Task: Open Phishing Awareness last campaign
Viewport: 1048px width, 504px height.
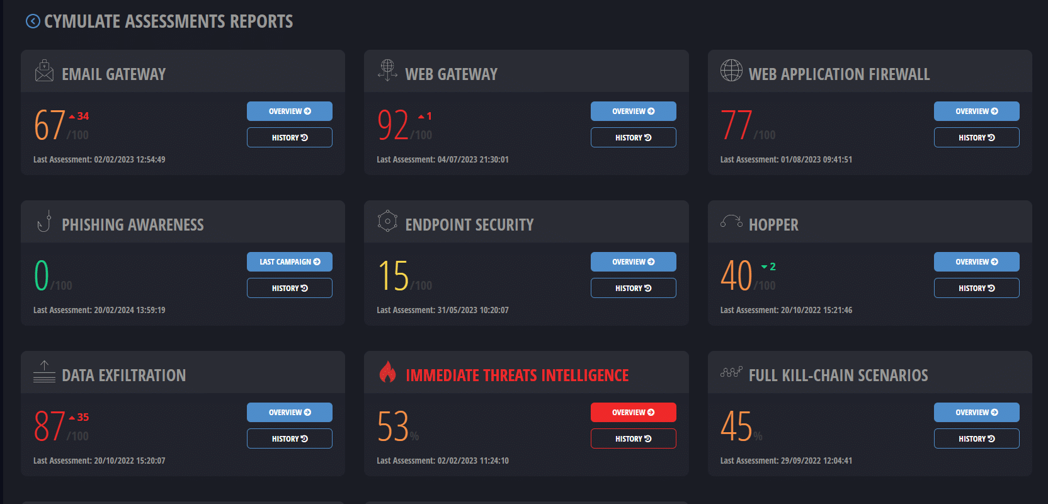Action: coord(290,261)
